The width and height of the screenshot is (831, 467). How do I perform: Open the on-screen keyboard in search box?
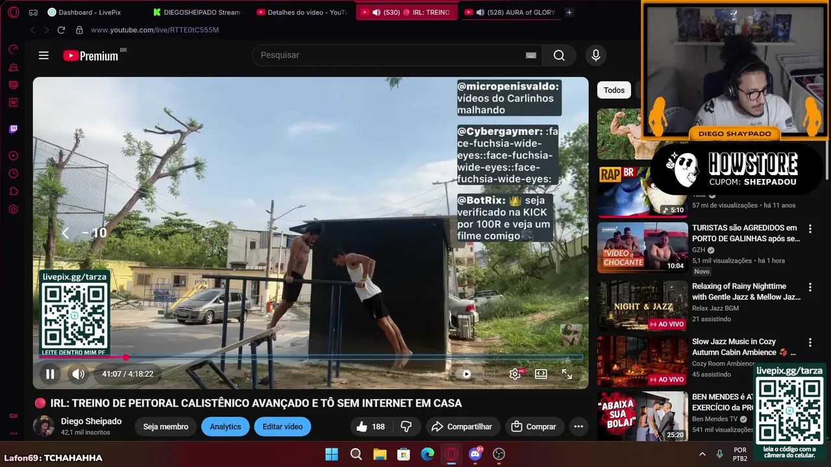(530, 55)
